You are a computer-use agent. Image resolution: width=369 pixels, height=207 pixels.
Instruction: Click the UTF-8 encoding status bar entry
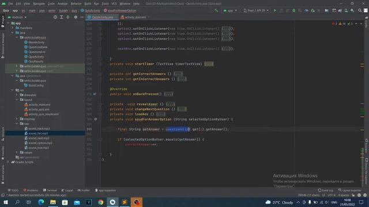(332, 195)
